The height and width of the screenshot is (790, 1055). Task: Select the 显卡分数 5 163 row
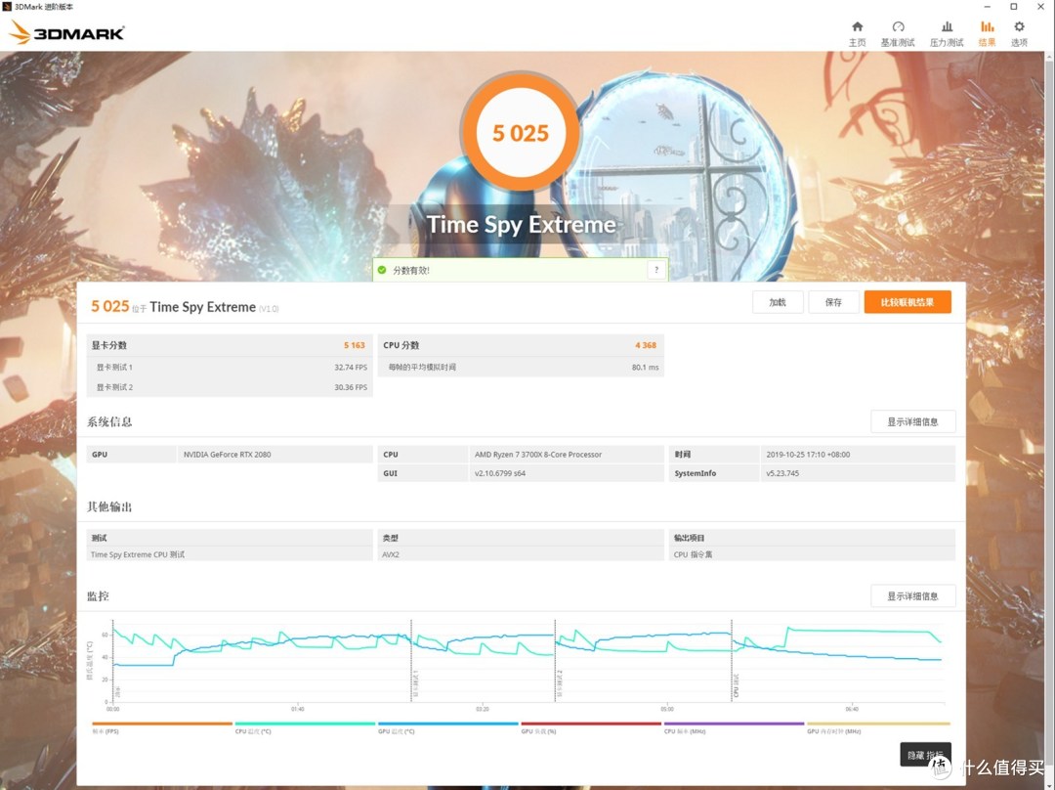[230, 345]
